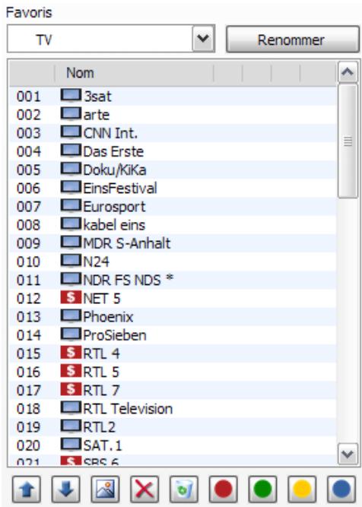
Task: Click the green circle button
Action: coord(262,490)
